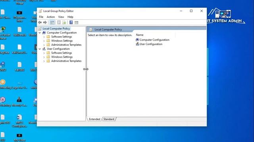Viewport: 254px width, 142px height.
Task: Select the MPLS Configurat... desktop document
Action: tap(19, 121)
